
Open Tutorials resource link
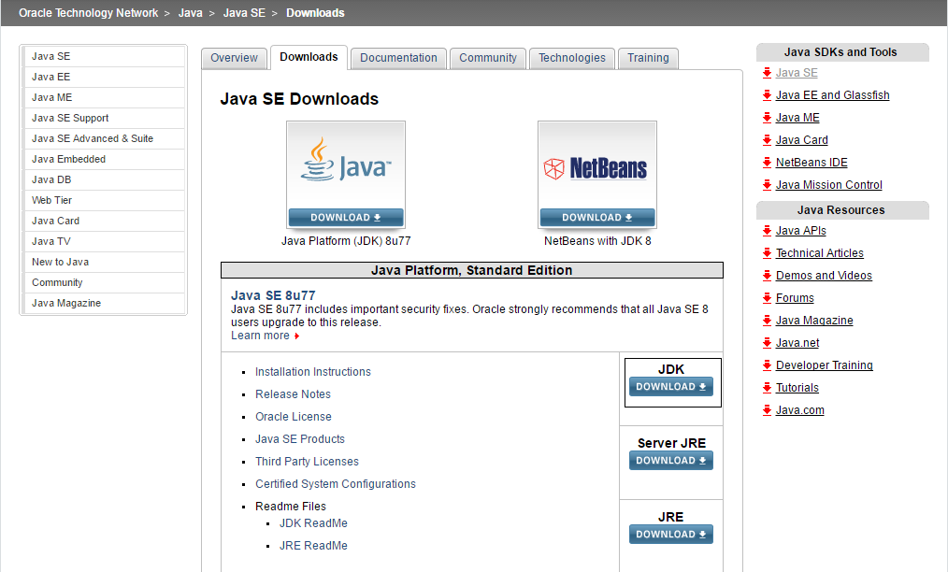(797, 388)
